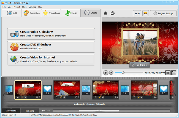
Task: Switch to Timeline view
Action: [x=30, y=111]
